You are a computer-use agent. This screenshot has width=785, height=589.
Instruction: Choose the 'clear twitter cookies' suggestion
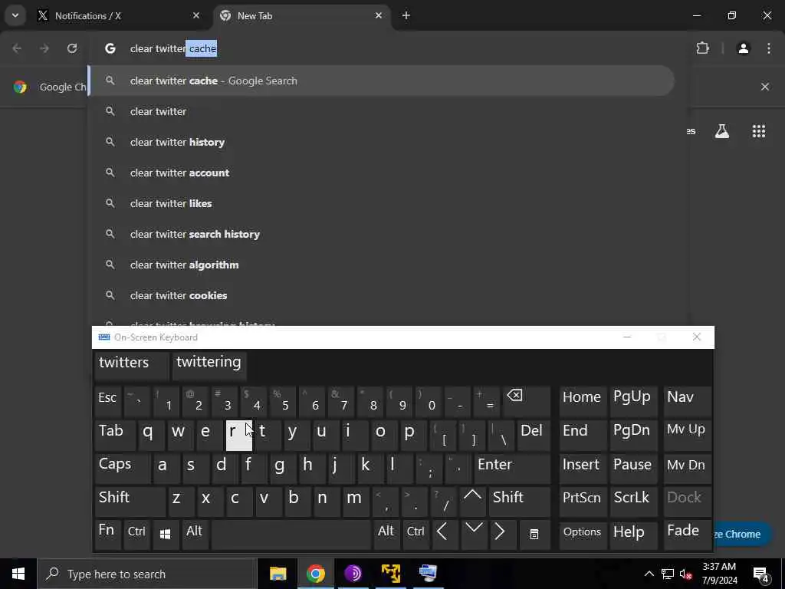[x=382, y=295]
